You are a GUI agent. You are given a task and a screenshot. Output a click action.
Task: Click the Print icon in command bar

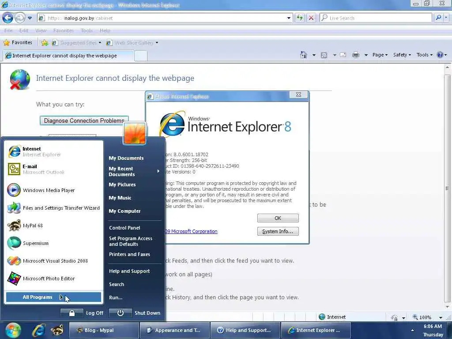356,55
